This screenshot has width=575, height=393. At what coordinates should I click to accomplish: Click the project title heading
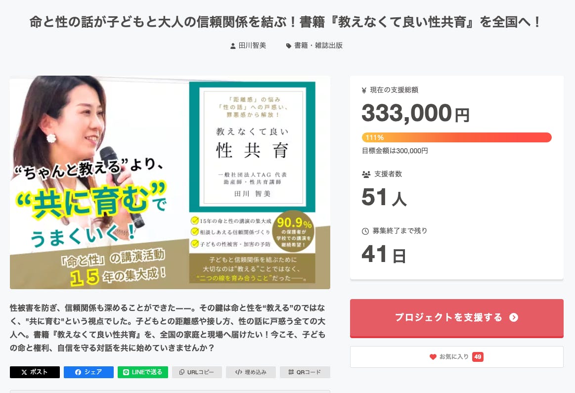(x=287, y=22)
